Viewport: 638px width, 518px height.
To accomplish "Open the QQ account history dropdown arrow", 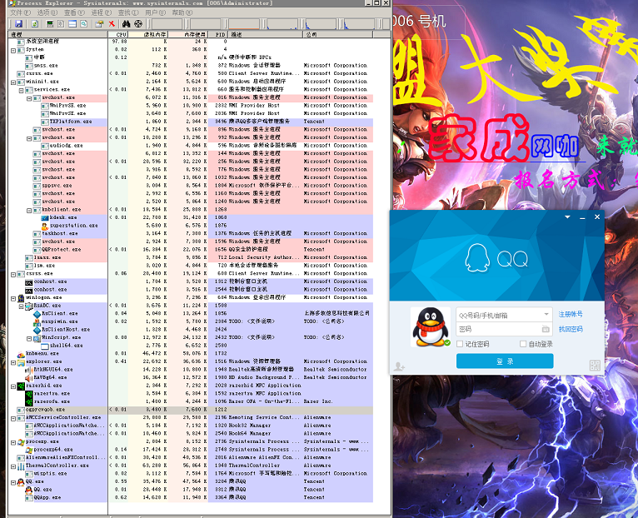I will 546,315.
